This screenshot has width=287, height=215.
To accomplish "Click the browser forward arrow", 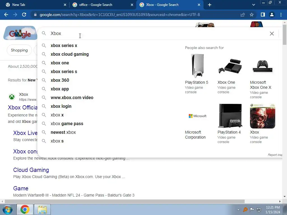I will [15, 15].
